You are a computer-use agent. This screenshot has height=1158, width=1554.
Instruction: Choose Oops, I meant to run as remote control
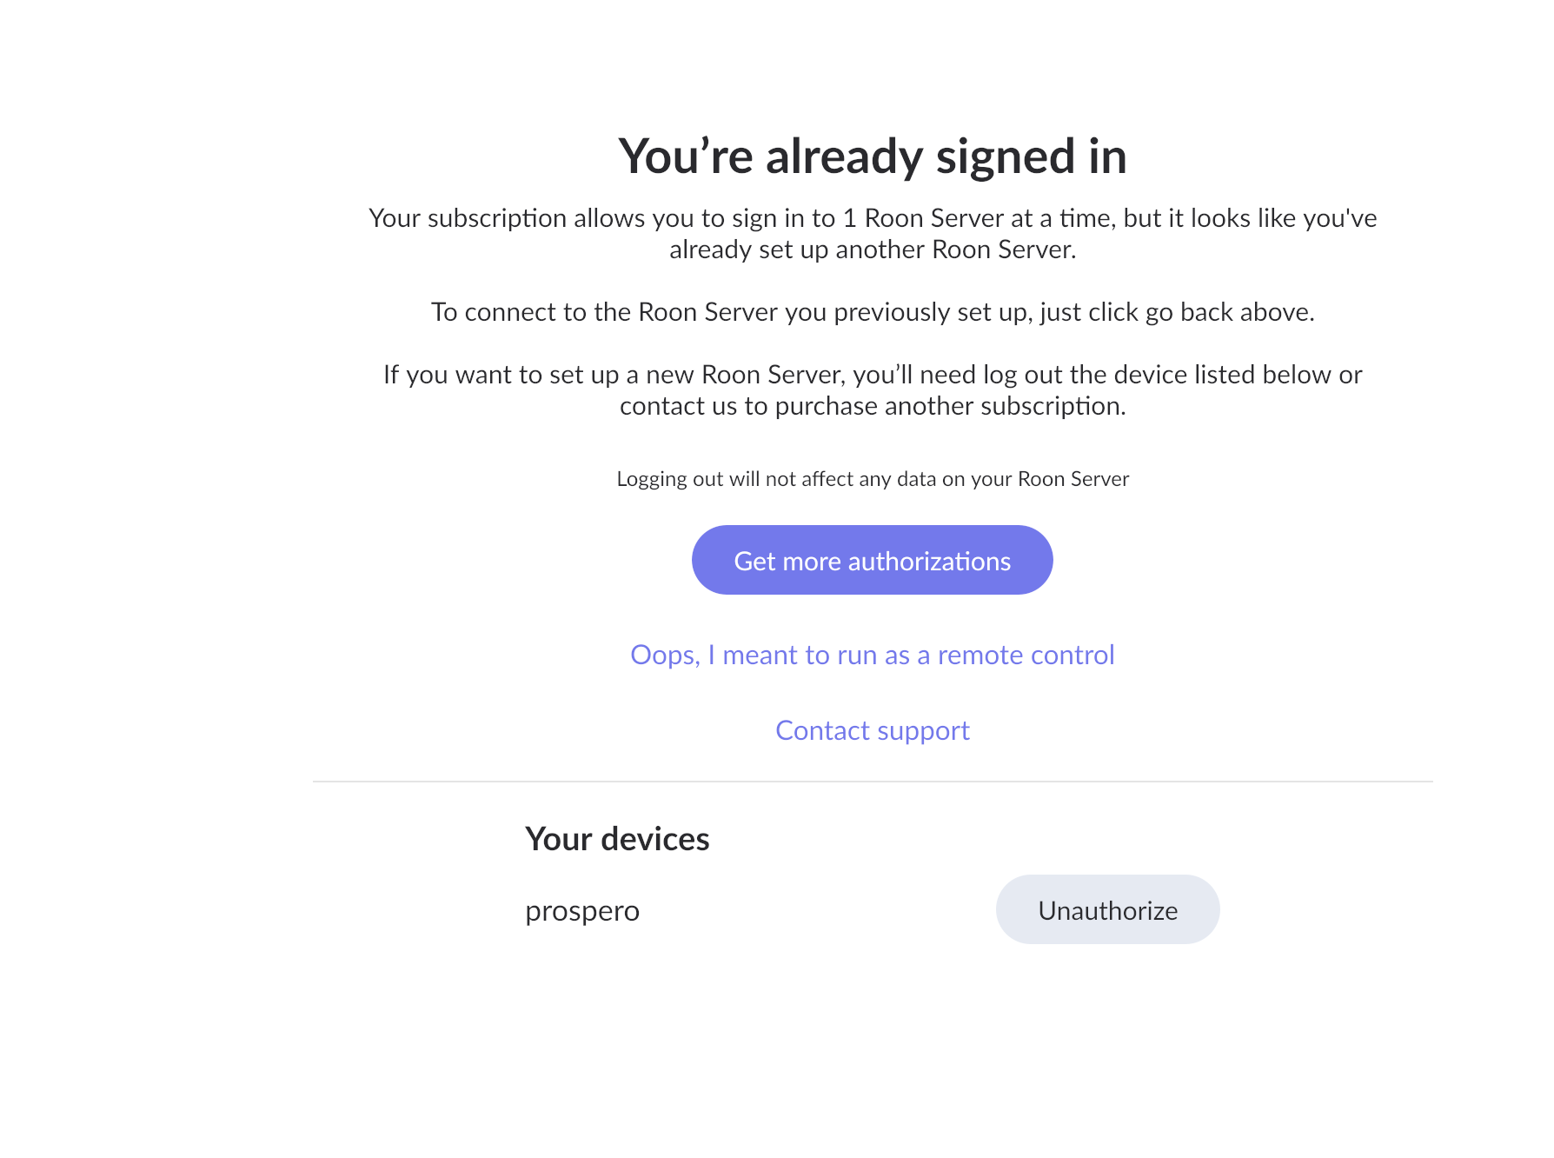tap(872, 655)
